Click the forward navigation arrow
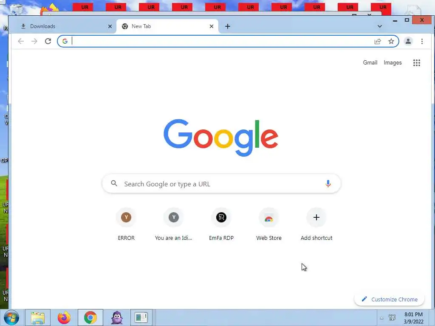This screenshot has height=326, width=435. tap(34, 41)
